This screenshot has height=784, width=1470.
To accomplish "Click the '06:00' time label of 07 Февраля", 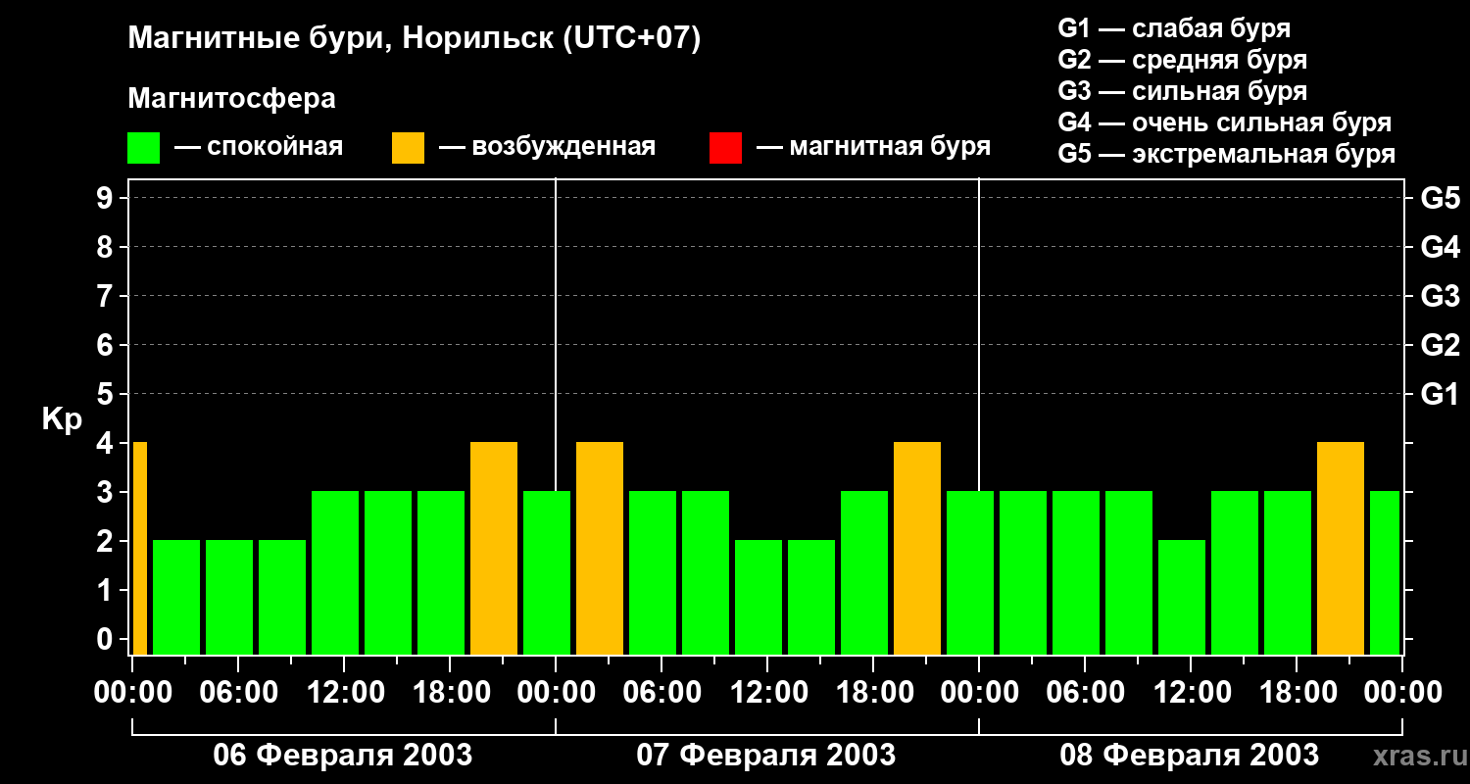I will click(x=661, y=692).
